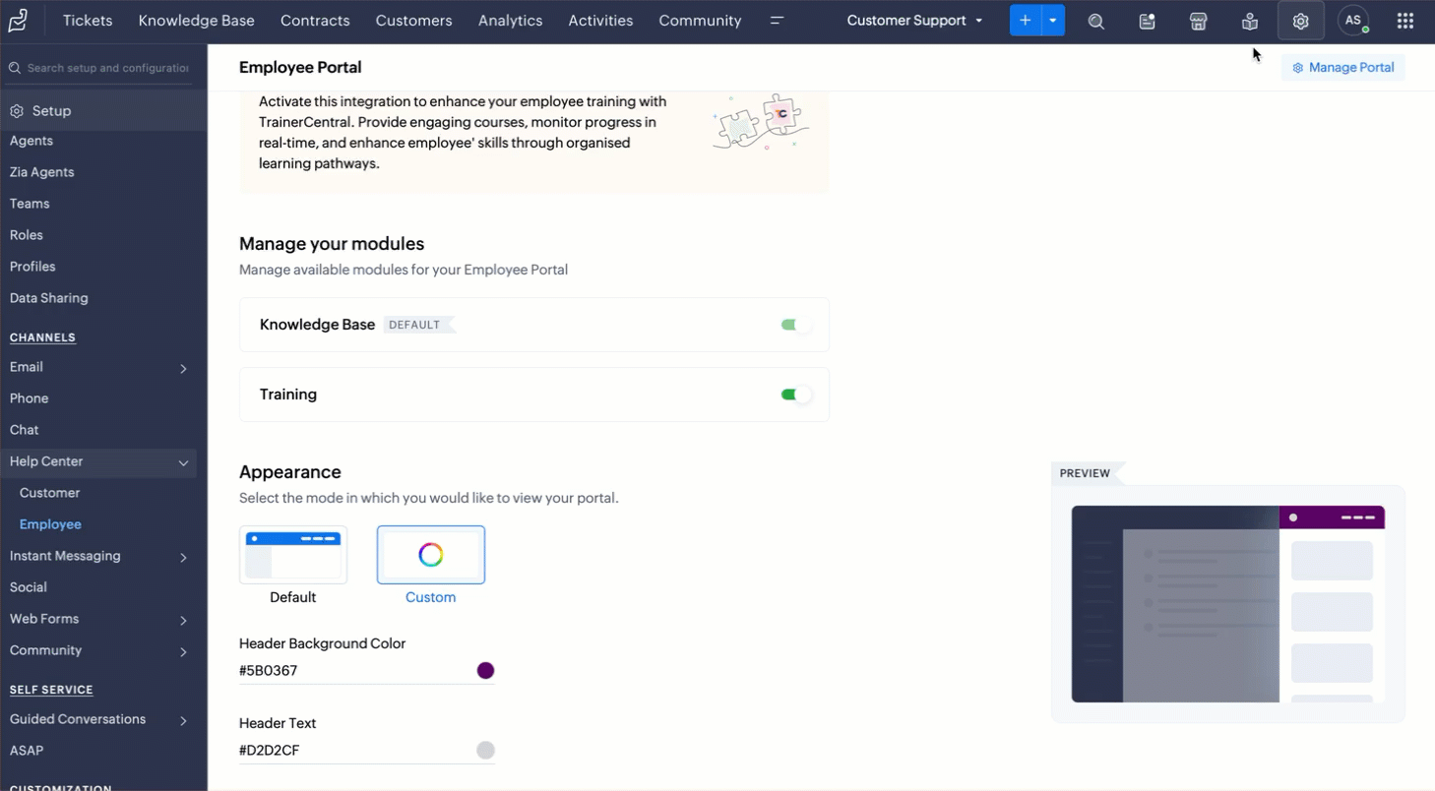This screenshot has width=1435, height=791.
Task: Go to the Analytics tab
Action: click(510, 21)
